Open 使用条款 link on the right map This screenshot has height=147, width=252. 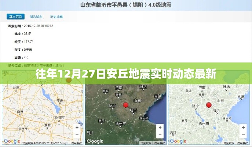pos(242,143)
